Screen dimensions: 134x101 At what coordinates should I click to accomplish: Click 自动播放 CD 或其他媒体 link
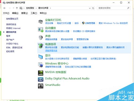(x=84, y=31)
